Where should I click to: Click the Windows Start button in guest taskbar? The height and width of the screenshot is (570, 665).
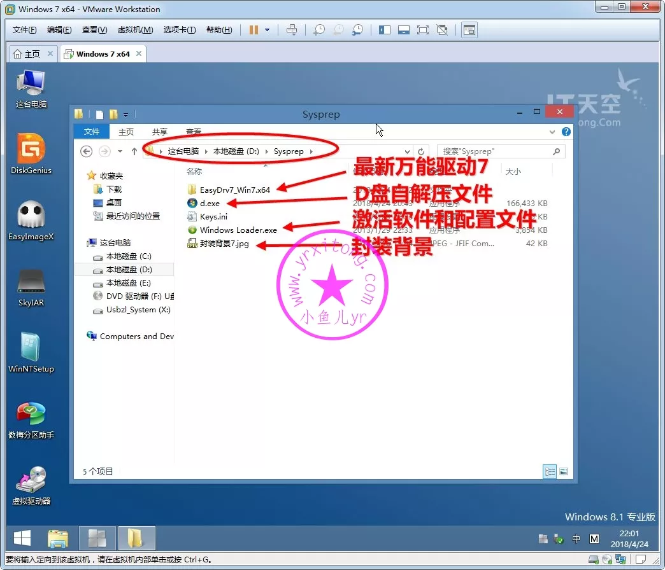[x=22, y=538]
